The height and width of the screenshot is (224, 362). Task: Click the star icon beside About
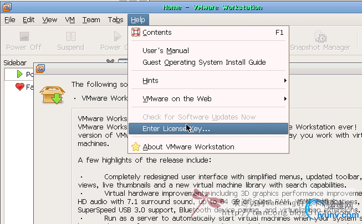coord(136,147)
